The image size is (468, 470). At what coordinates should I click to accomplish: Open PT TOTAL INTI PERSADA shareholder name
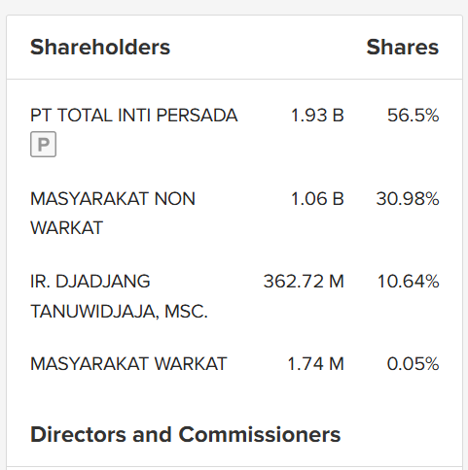(134, 116)
